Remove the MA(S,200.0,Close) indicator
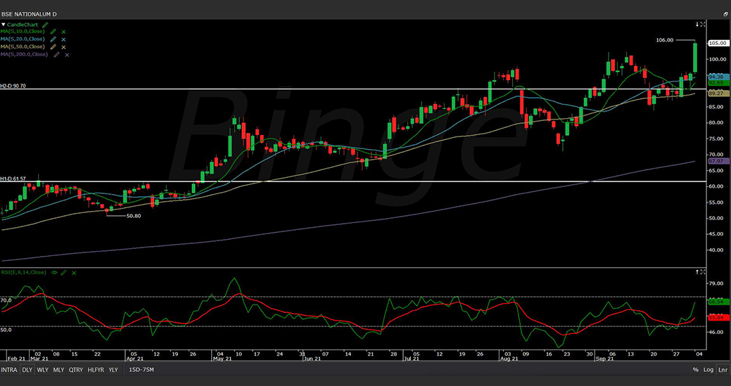 (x=67, y=55)
